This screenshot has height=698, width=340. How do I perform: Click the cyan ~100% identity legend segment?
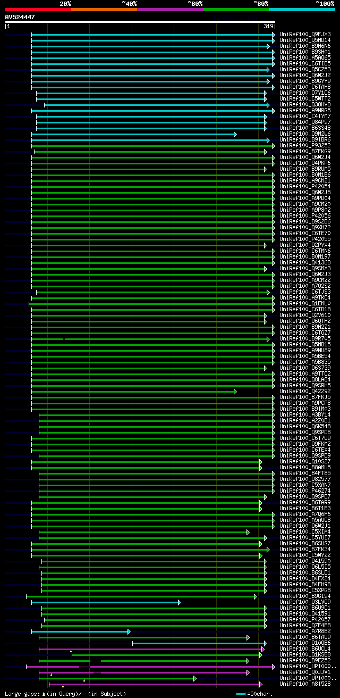pyautogui.click(x=301, y=10)
